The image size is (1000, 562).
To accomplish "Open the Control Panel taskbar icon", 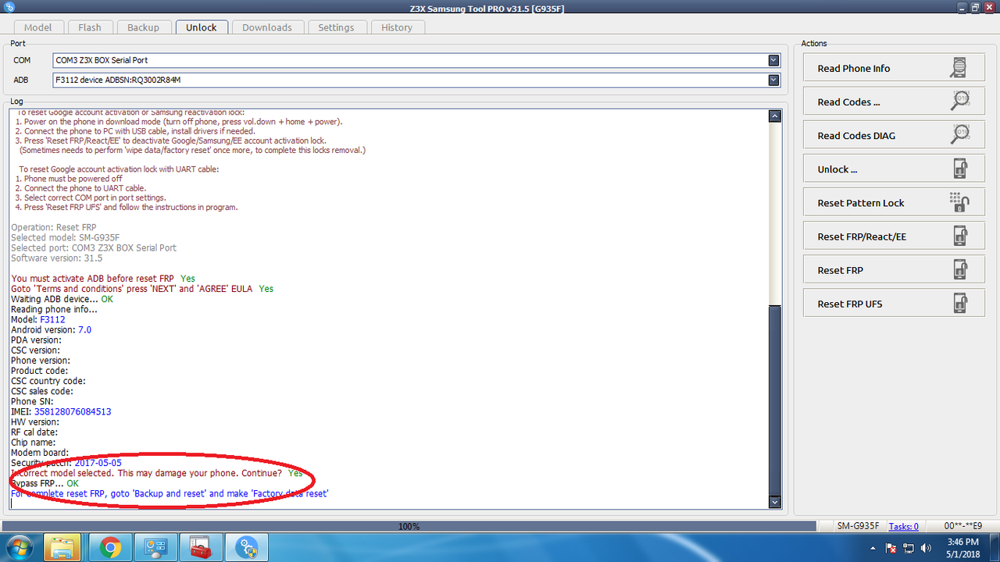I will click(155, 547).
